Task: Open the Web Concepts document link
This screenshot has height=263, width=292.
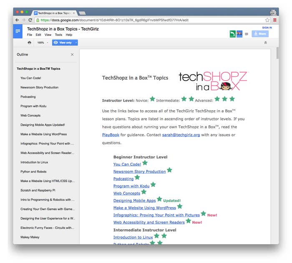Action: pyautogui.click(x=127, y=193)
